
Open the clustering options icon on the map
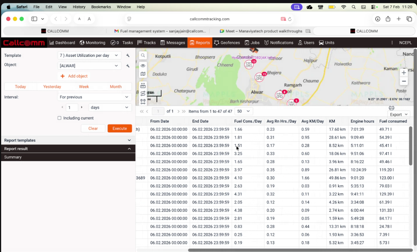pyautogui.click(x=143, y=101)
